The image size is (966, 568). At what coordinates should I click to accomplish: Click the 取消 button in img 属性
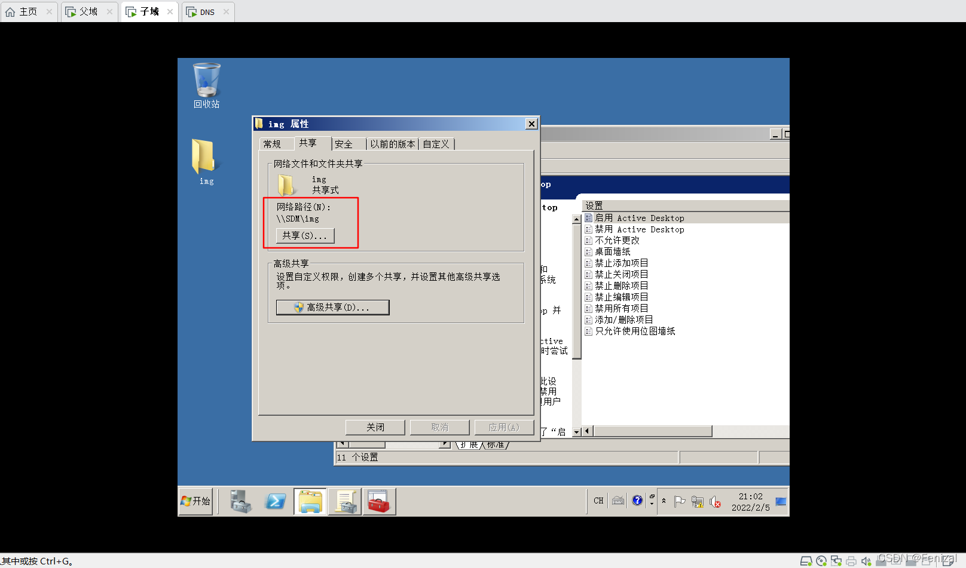click(439, 427)
